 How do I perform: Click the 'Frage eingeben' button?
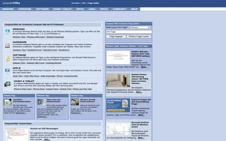click(x=116, y=36)
